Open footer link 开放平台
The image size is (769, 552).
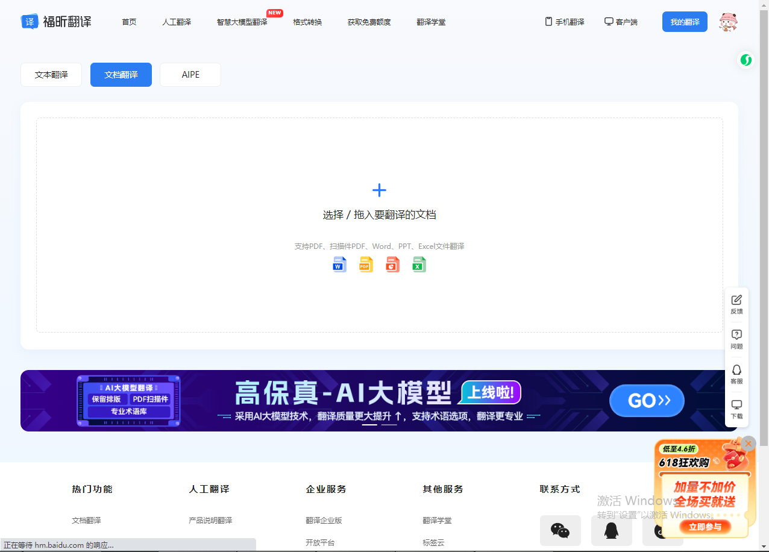click(320, 542)
